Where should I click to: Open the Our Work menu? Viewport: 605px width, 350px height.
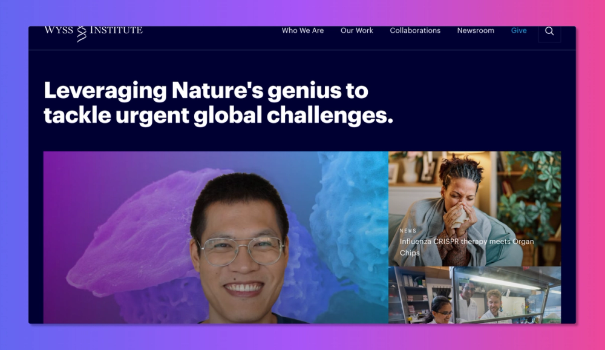(x=356, y=30)
